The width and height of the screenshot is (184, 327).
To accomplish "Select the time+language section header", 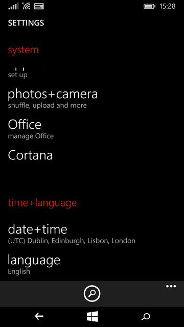I will click(x=42, y=203).
